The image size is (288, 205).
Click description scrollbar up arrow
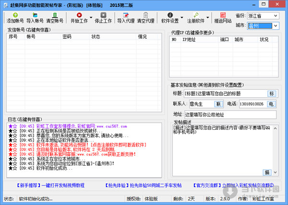point(275,128)
